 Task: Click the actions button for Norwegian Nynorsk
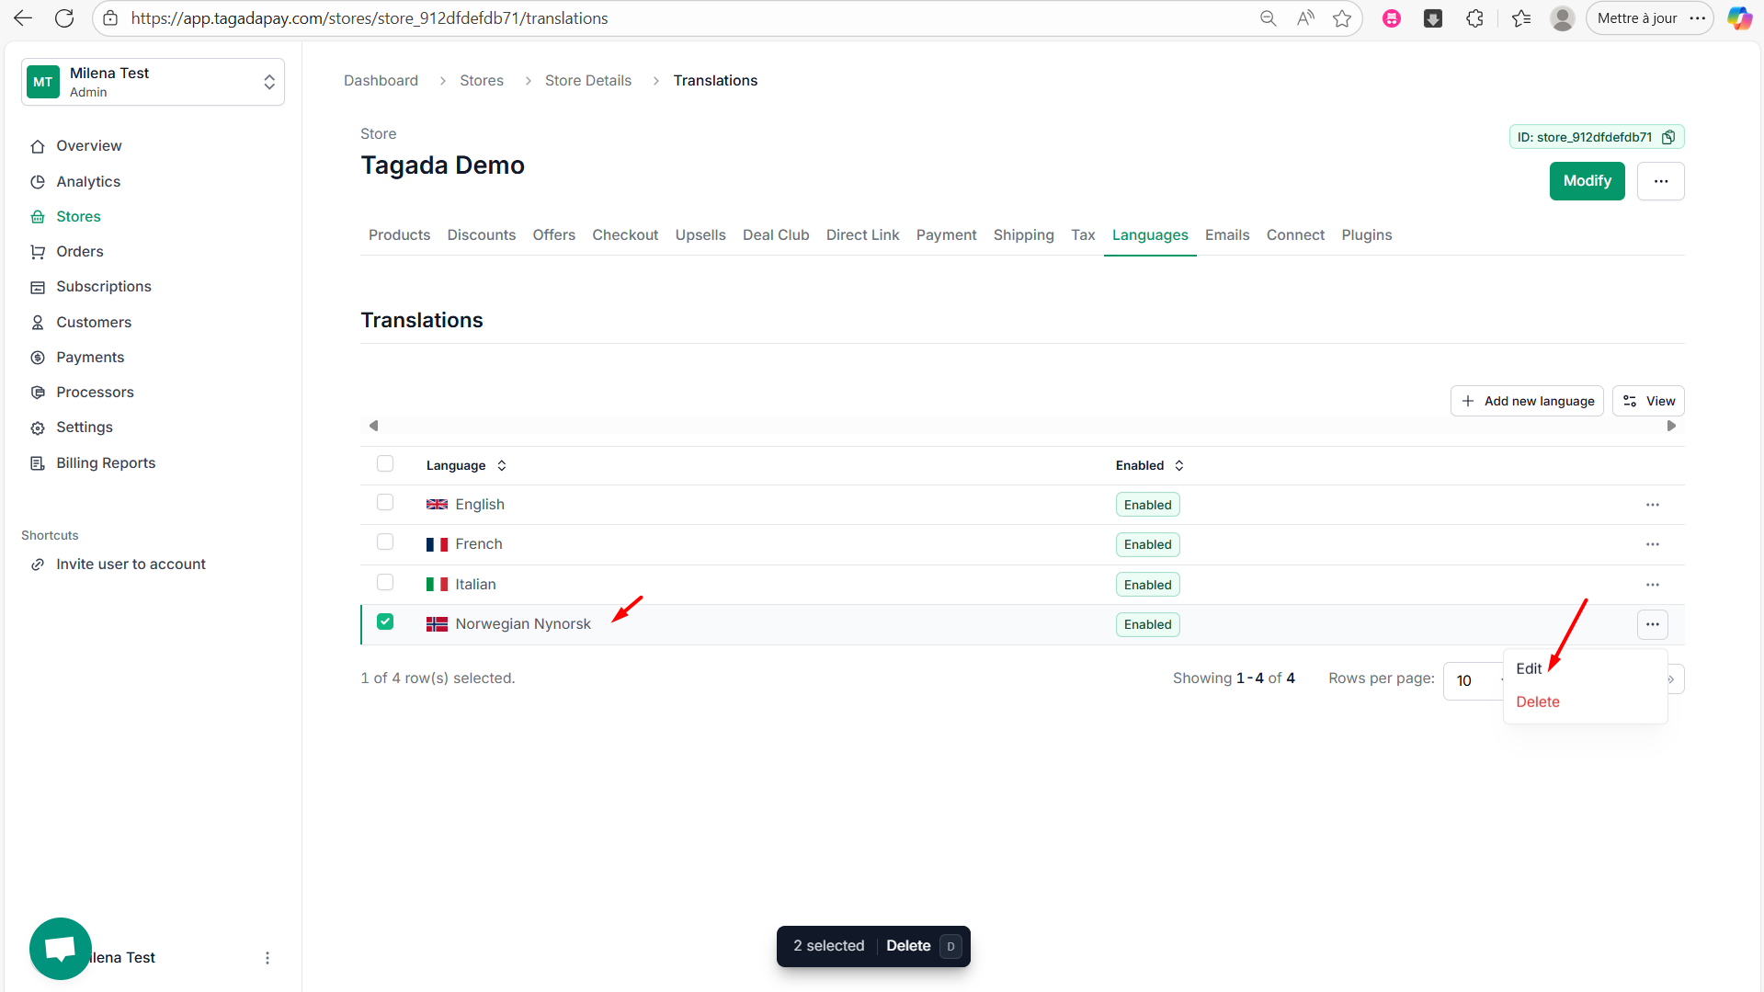coord(1652,624)
